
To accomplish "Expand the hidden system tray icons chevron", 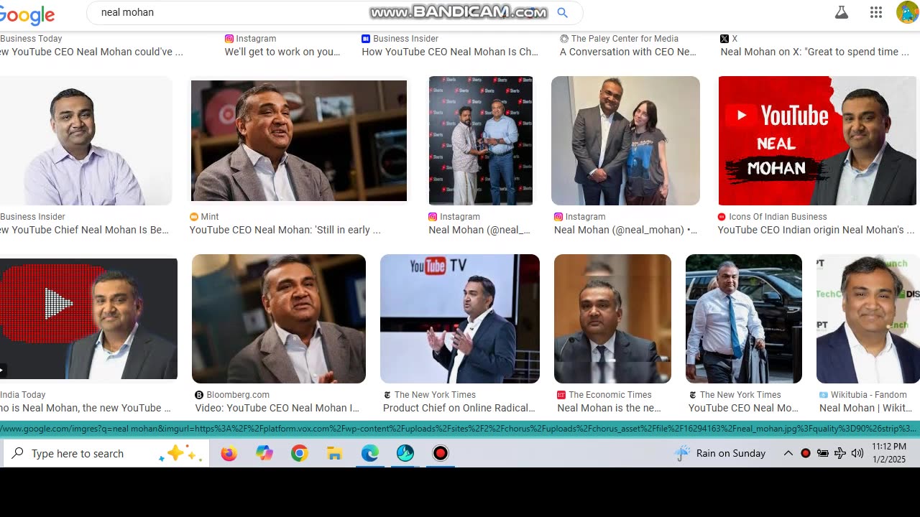I will click(x=788, y=453).
